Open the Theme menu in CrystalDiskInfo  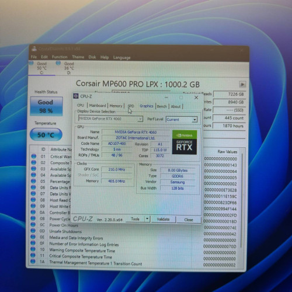(78, 57)
